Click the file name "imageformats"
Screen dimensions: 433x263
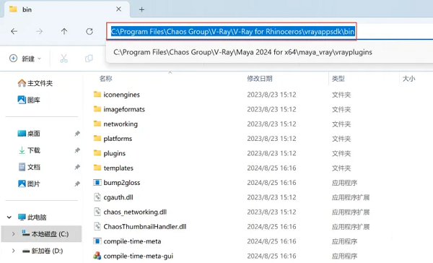124,109
